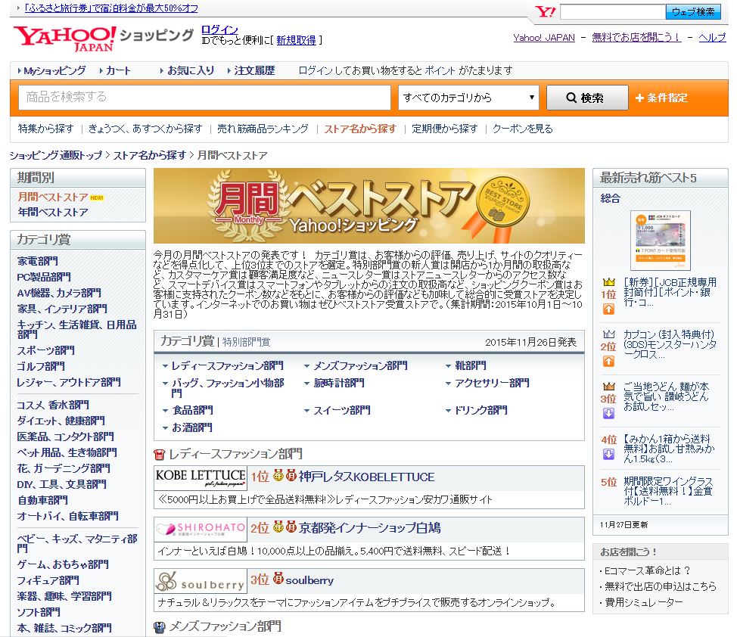Click the rank-up arrow icon under 1位
This screenshot has height=637, width=737.
(x=608, y=309)
